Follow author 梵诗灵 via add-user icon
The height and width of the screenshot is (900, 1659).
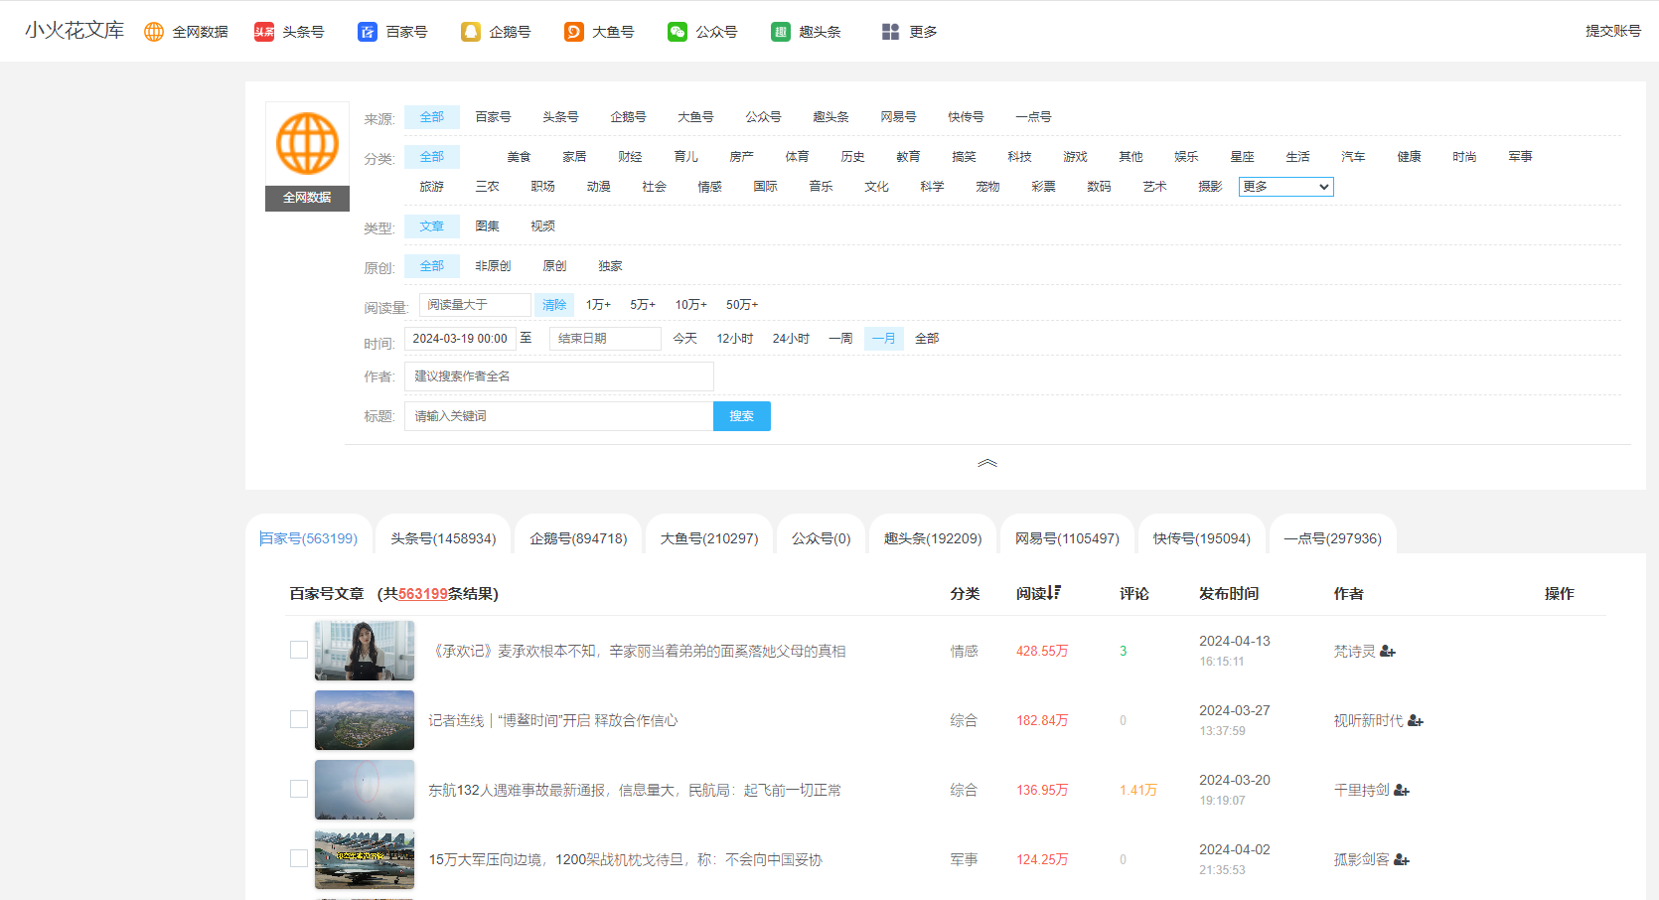(x=1388, y=652)
